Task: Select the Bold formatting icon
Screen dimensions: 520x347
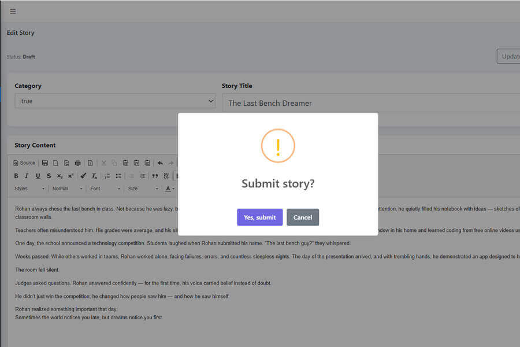Action: click(x=16, y=175)
